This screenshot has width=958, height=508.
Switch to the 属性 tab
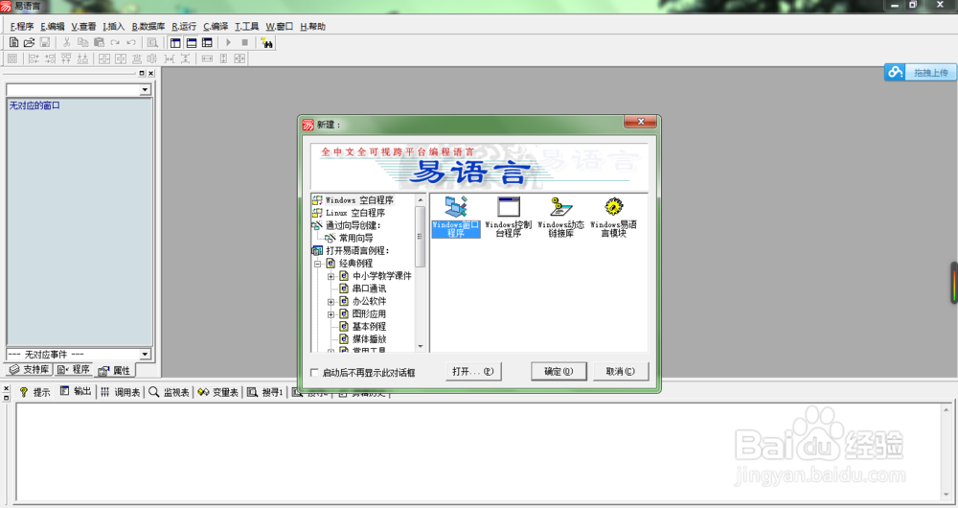(115, 370)
